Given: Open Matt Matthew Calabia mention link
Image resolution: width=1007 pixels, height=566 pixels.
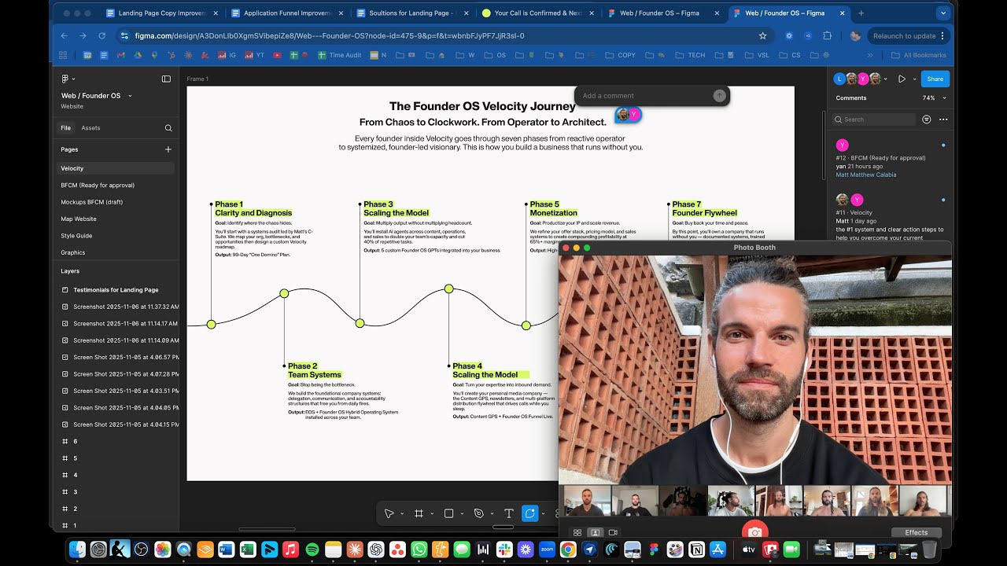Looking at the screenshot, I should point(865,175).
